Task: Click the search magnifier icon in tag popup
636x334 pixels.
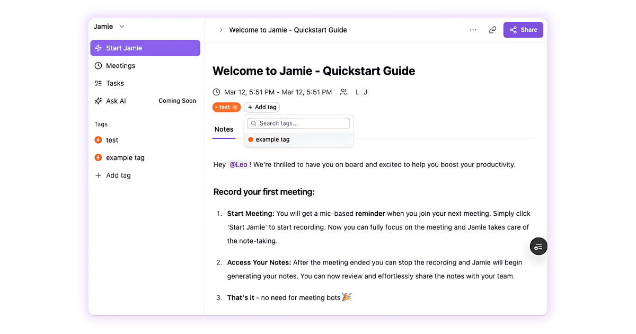Action: 253,124
